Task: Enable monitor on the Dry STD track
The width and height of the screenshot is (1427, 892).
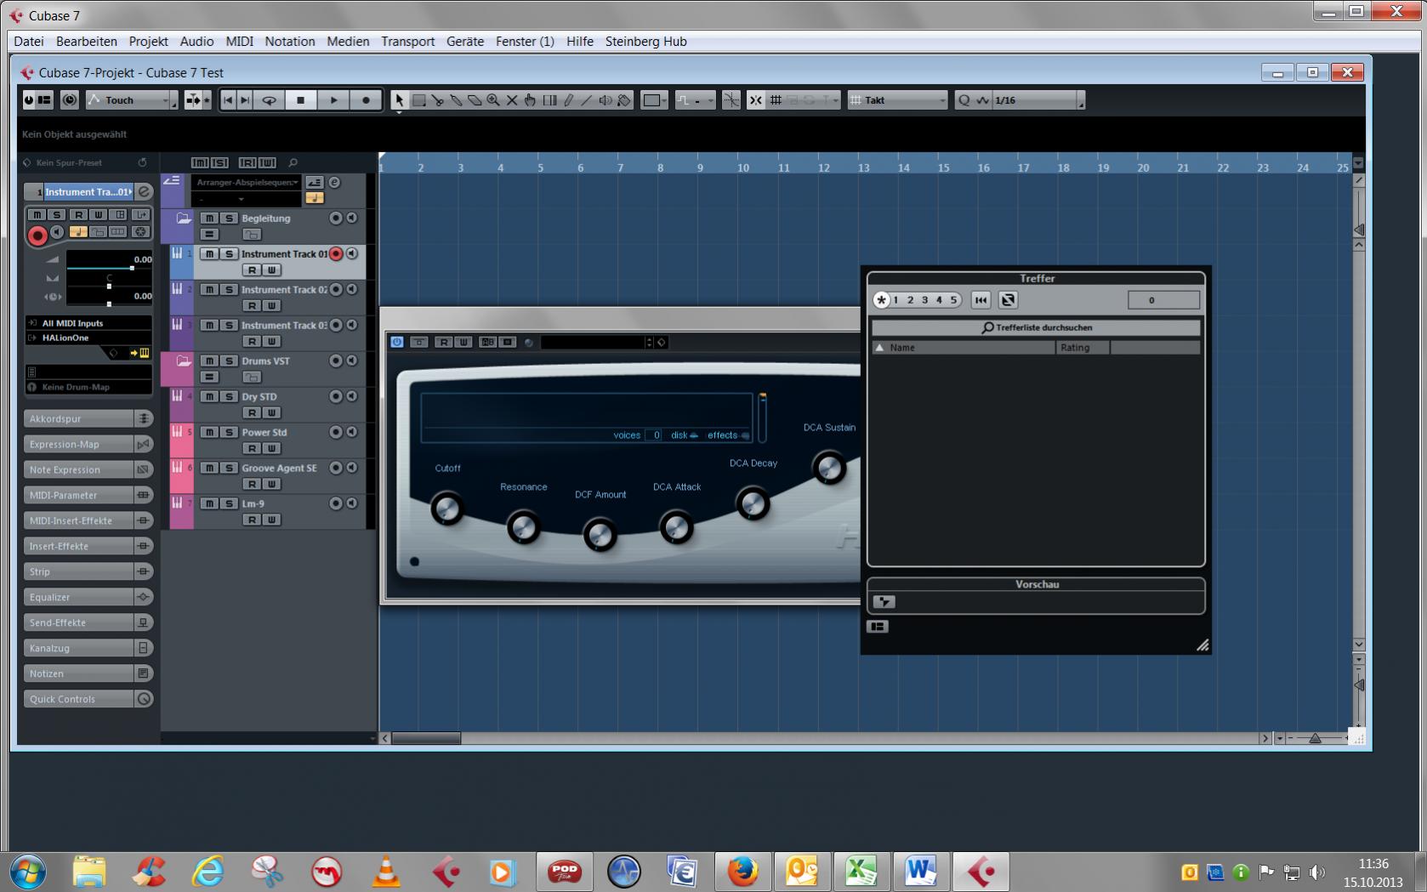Action: click(351, 396)
